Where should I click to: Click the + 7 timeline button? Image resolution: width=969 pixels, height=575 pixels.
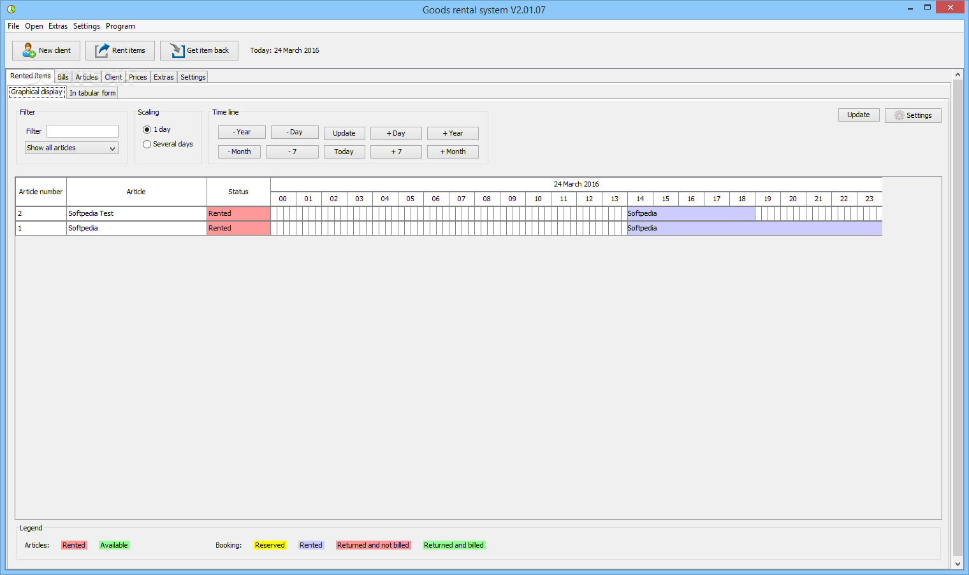(396, 152)
